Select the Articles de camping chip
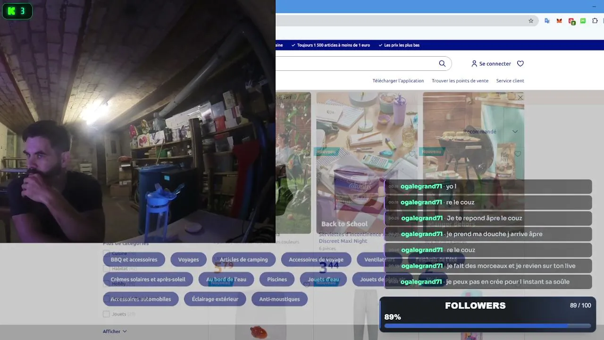 click(x=243, y=260)
